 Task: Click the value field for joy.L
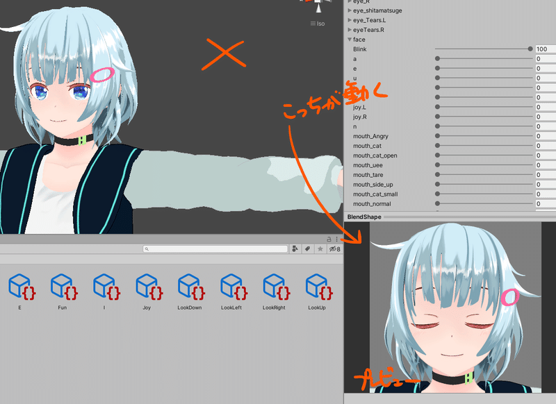tap(546, 107)
